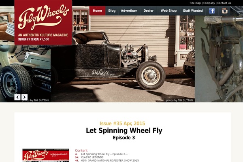Open the magazine cover thumbnail
243x162 pixels.
[x=46, y=156]
